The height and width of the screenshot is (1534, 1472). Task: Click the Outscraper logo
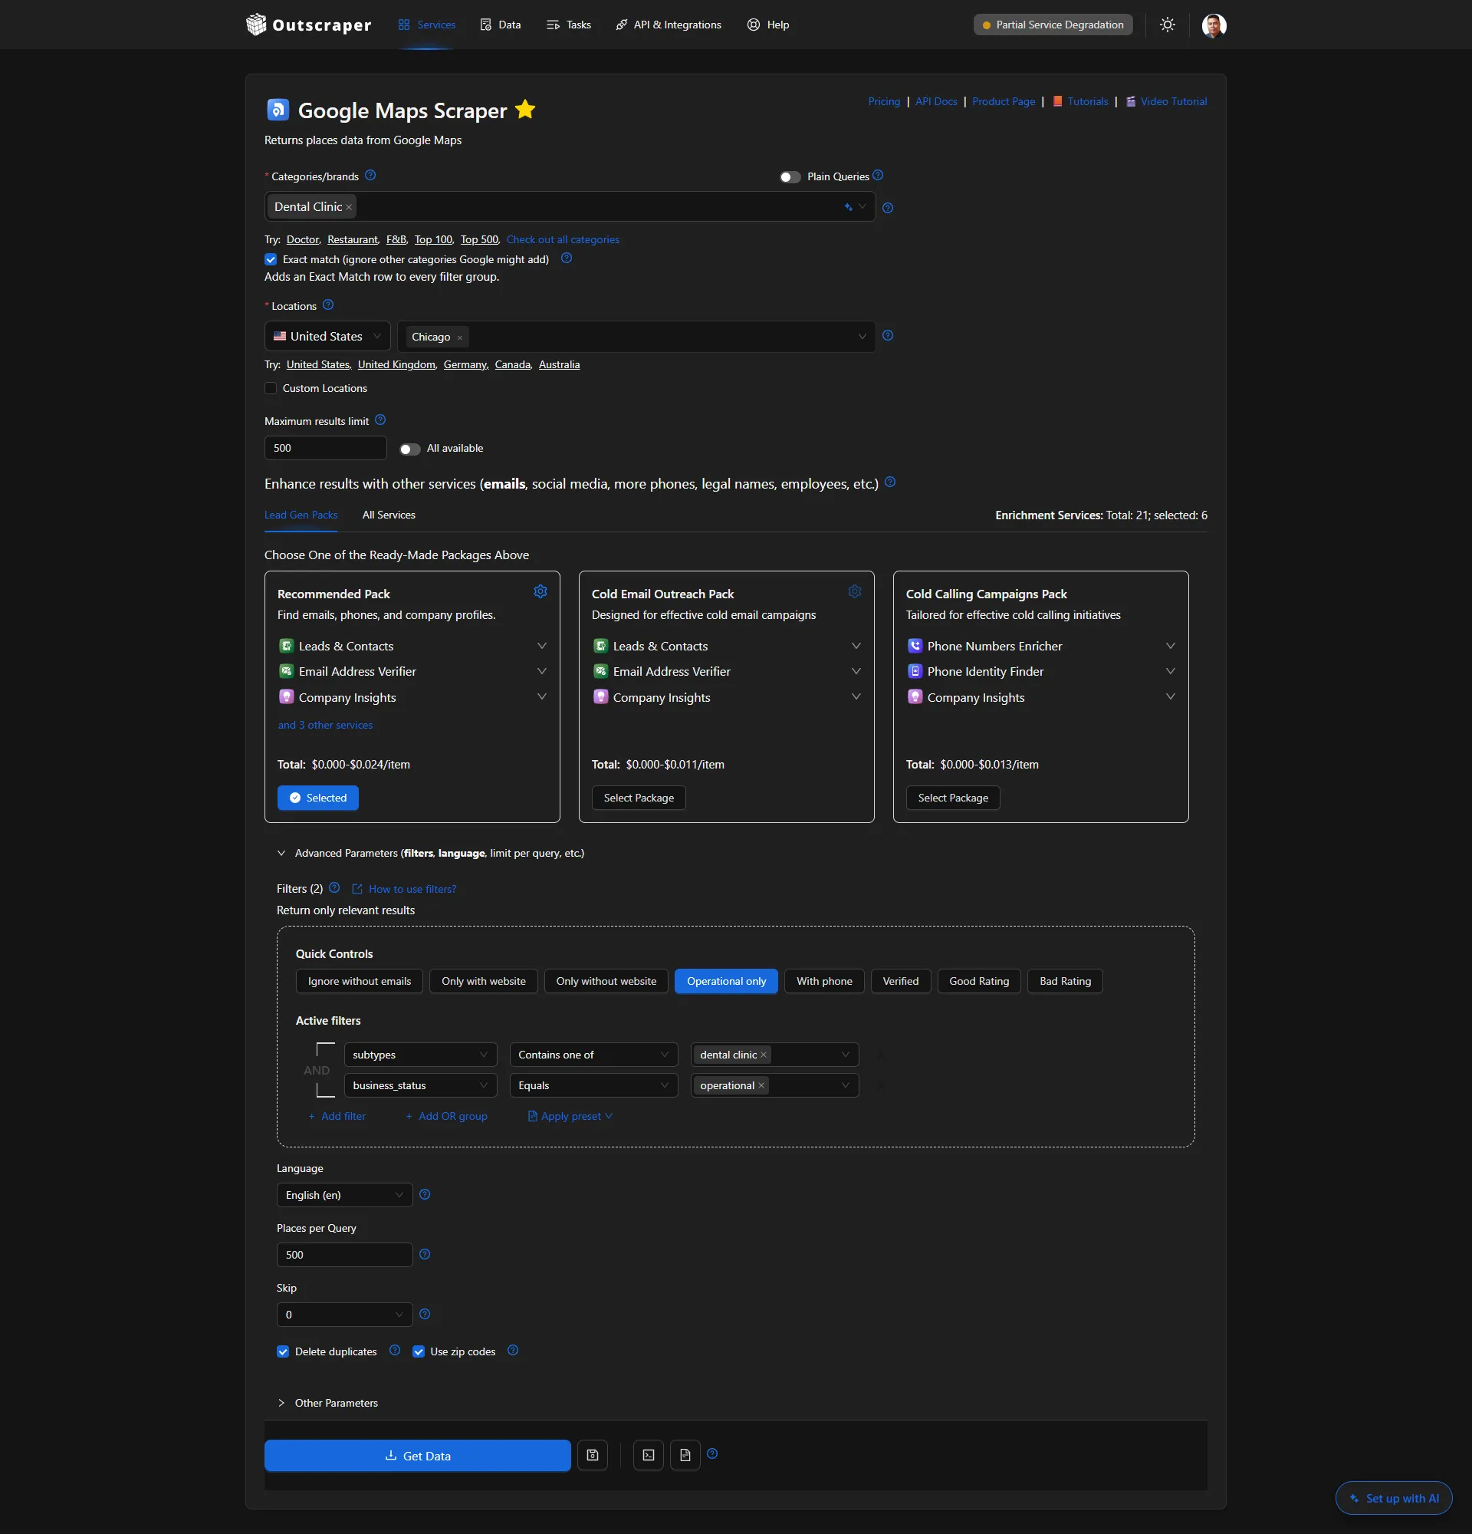[x=309, y=25]
